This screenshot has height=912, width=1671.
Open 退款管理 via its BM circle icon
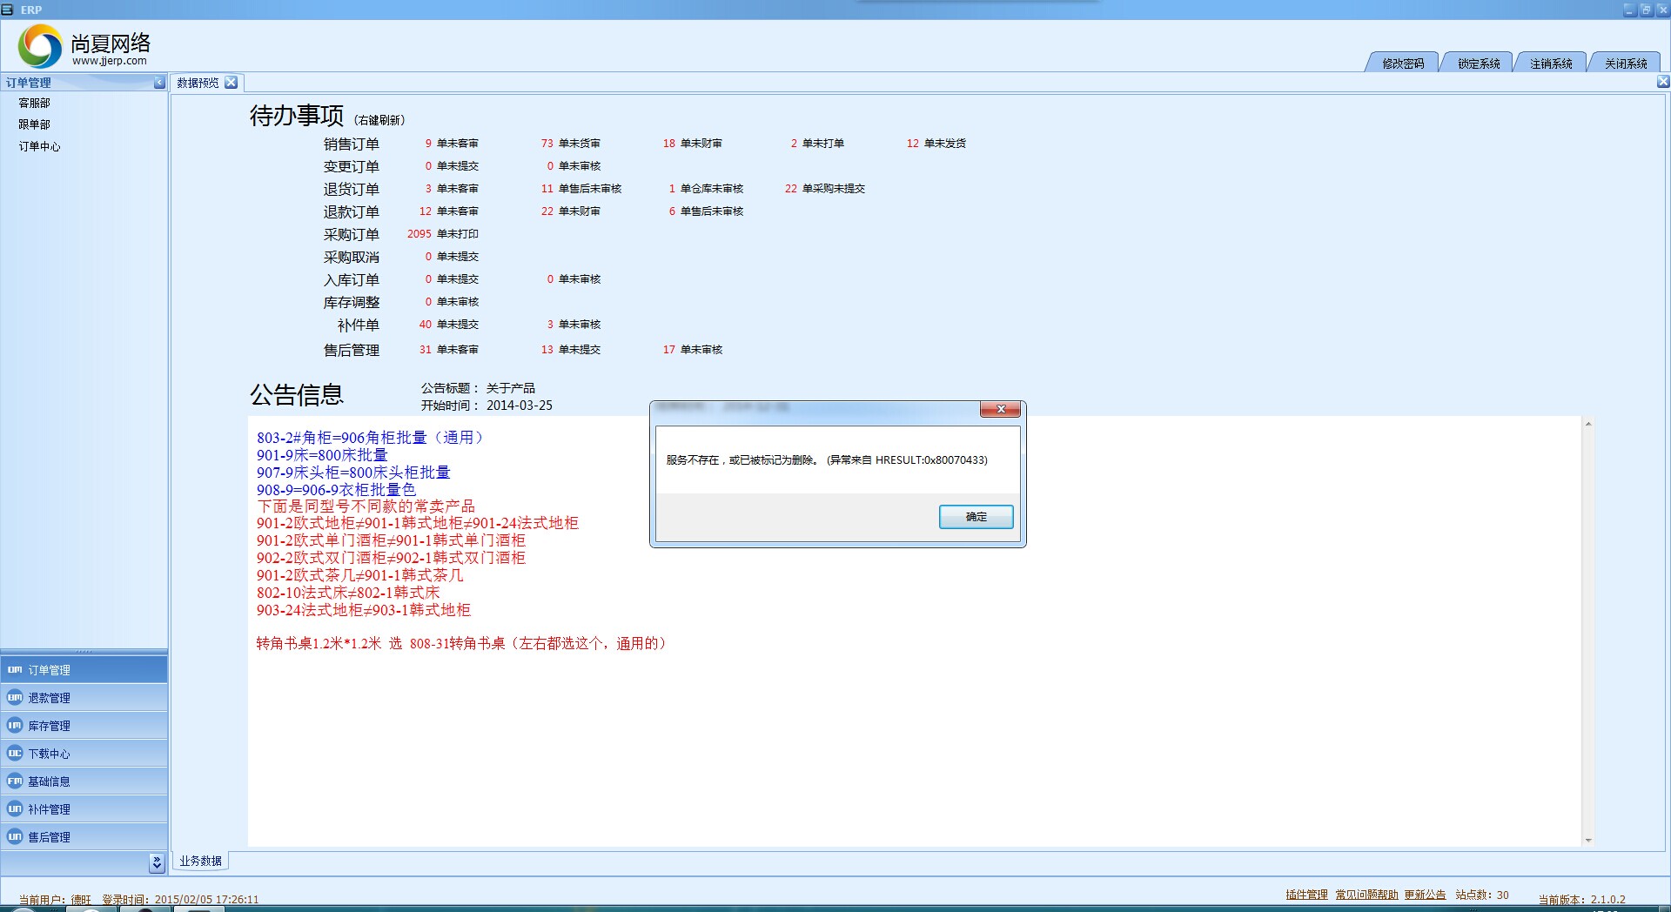coord(14,697)
